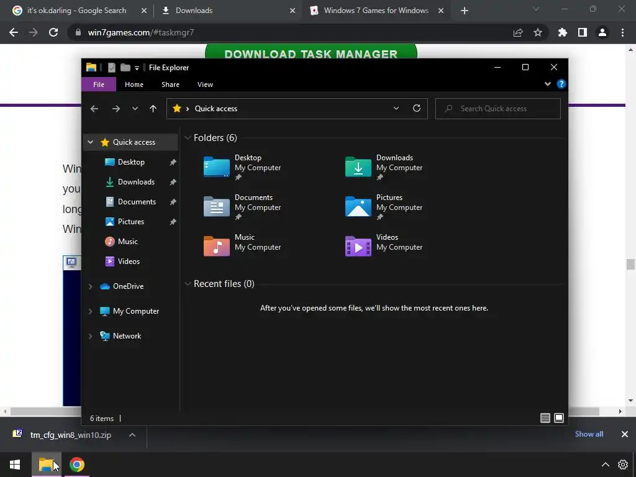Select Documents in navigation pane
The height and width of the screenshot is (477, 636).
[x=137, y=202]
